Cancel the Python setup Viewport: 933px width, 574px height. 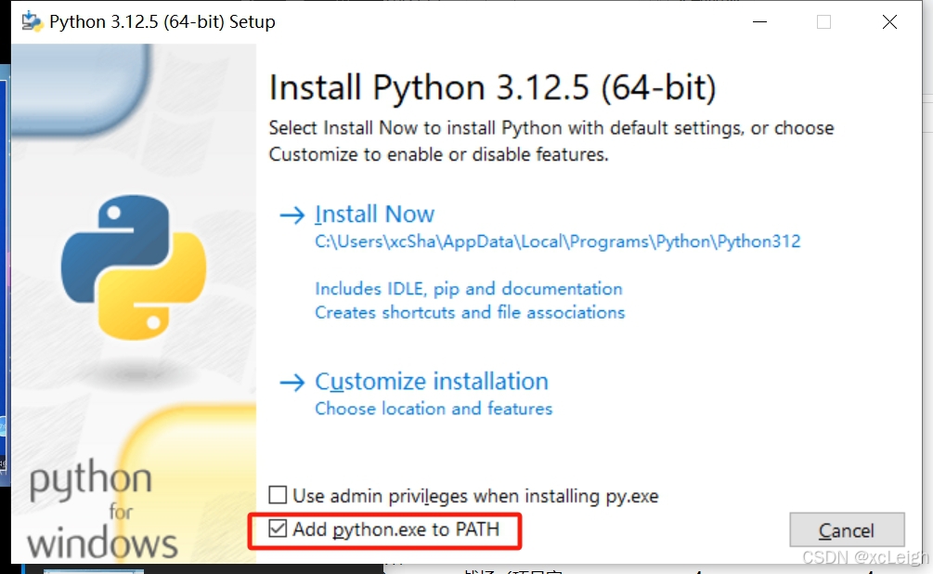click(847, 529)
